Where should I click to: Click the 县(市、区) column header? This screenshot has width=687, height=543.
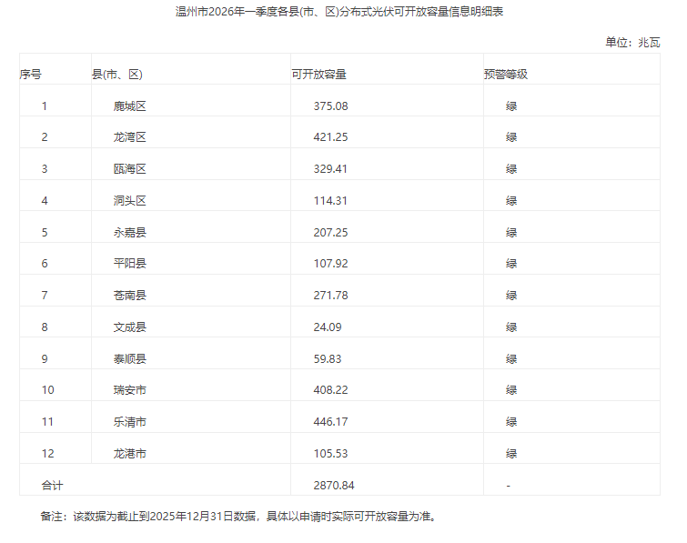click(x=117, y=75)
